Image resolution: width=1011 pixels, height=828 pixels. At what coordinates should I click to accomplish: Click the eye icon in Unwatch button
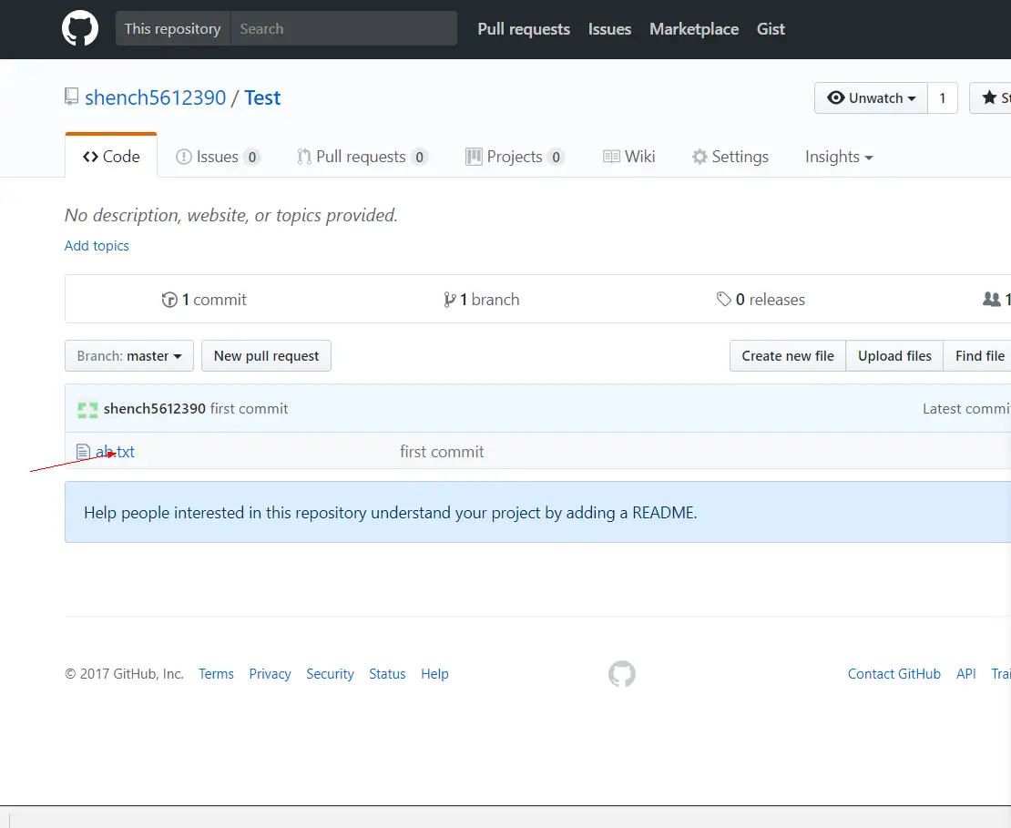[x=835, y=97]
